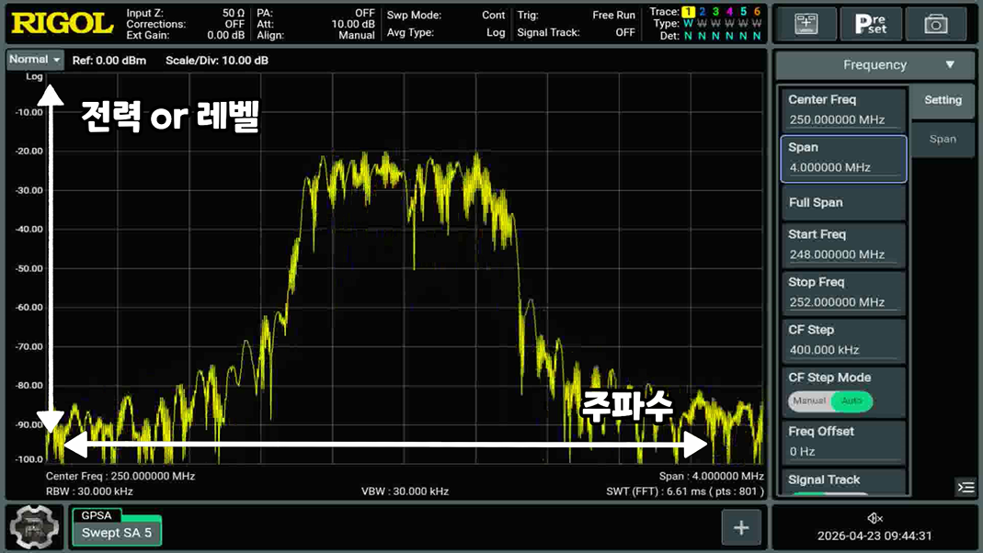Viewport: 983px width, 553px height.
Task: Open the screen layout icon at top right
Action: tap(806, 24)
